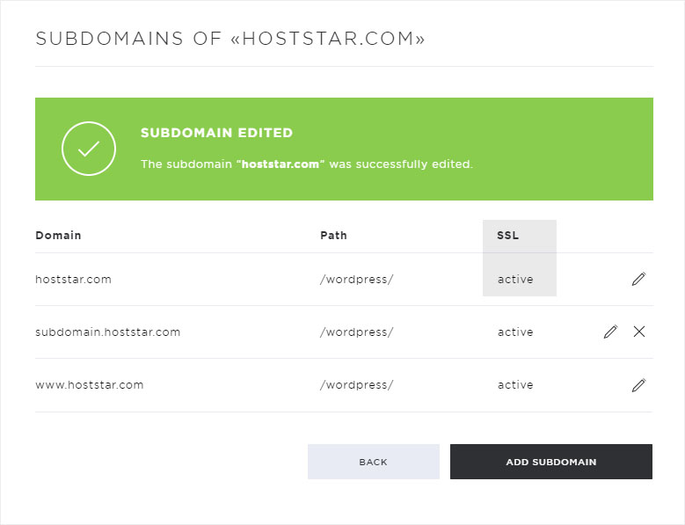The width and height of the screenshot is (685, 525).
Task: Click the /wordpress/ path of subdomain.hoststar.com row
Action: (356, 332)
